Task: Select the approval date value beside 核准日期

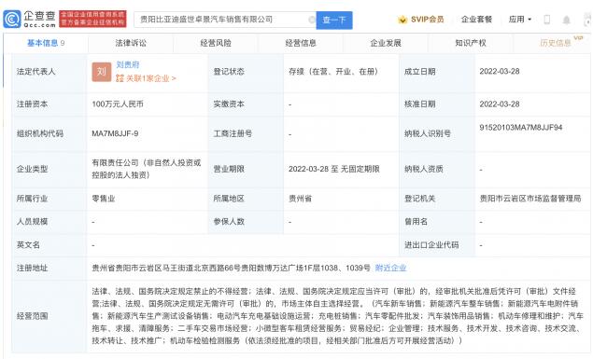Action: [x=500, y=104]
